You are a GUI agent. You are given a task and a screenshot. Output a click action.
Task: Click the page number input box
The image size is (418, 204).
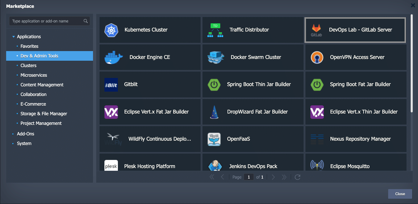249,177
